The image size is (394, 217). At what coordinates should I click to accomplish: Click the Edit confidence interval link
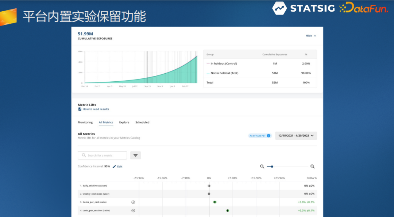tap(120, 166)
